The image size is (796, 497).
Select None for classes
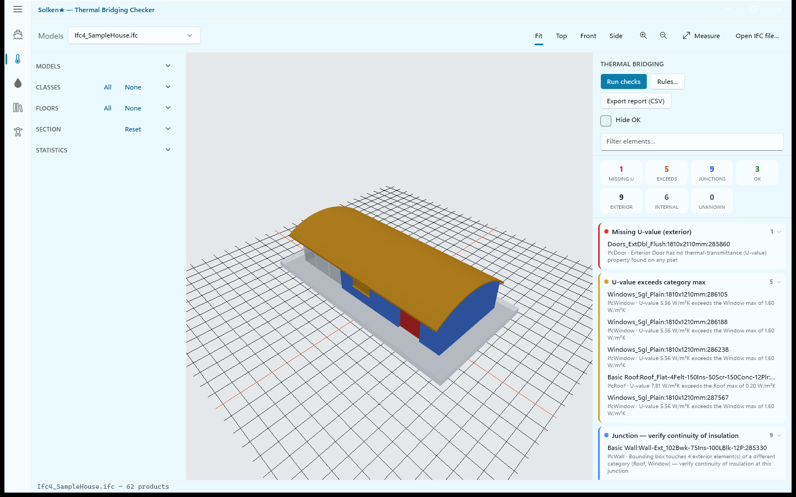[x=133, y=87]
